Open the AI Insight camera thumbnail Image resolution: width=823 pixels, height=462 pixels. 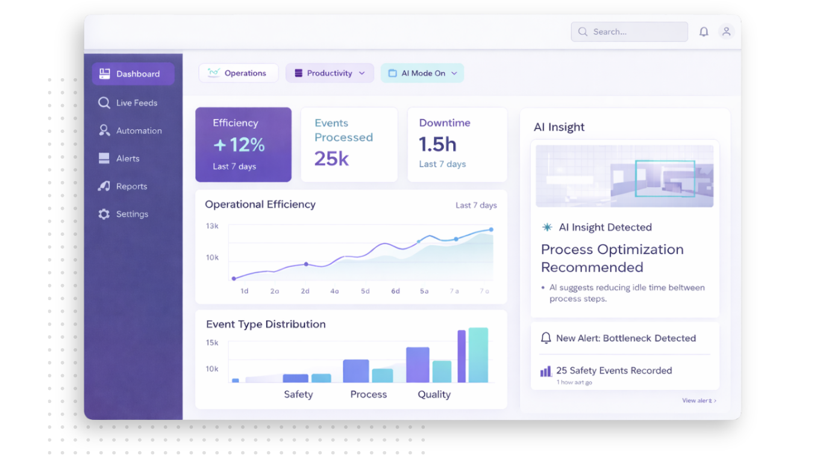(624, 176)
